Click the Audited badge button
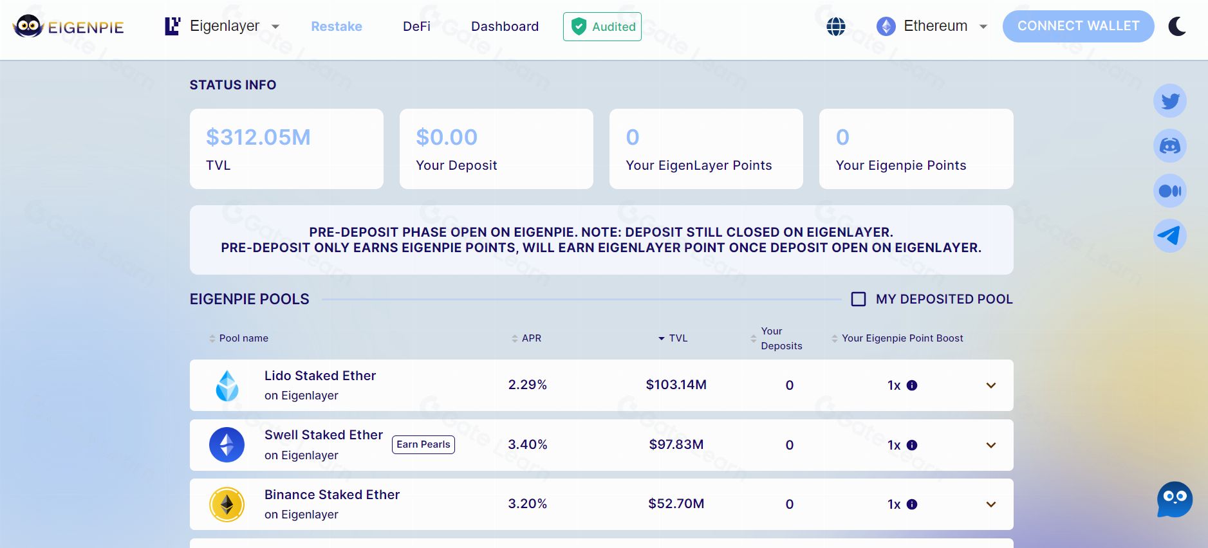 [602, 26]
